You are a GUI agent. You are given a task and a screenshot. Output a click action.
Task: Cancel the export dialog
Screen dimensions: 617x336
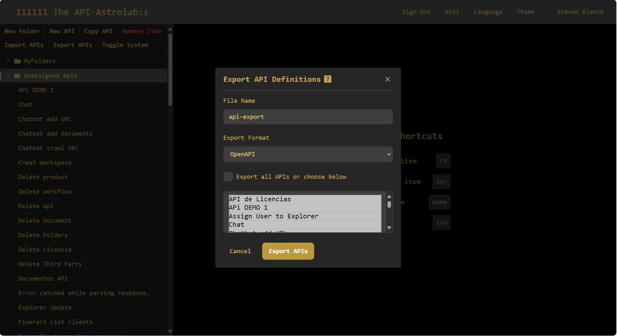(x=240, y=251)
